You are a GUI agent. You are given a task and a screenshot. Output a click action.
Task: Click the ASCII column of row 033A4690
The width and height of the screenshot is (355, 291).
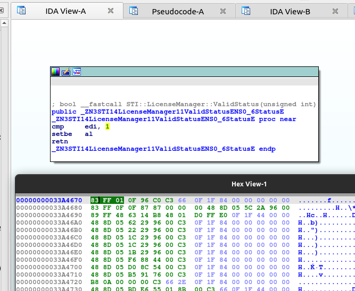pos(326,215)
